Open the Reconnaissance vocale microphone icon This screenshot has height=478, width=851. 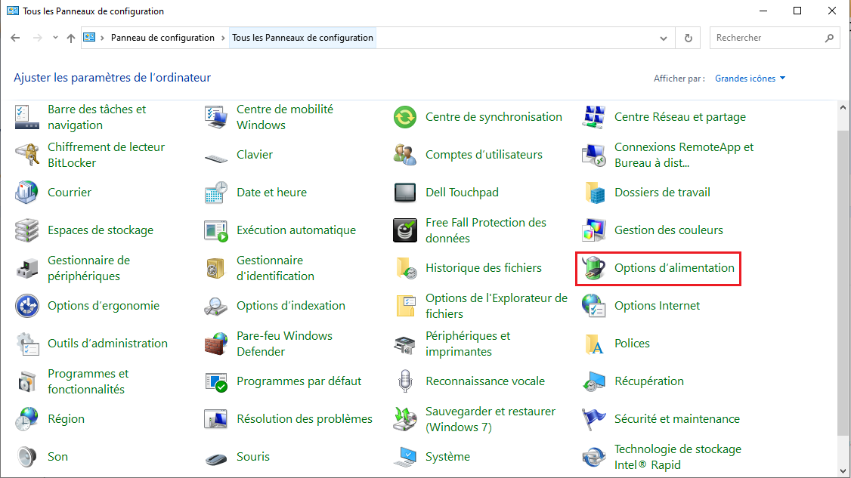[404, 381]
